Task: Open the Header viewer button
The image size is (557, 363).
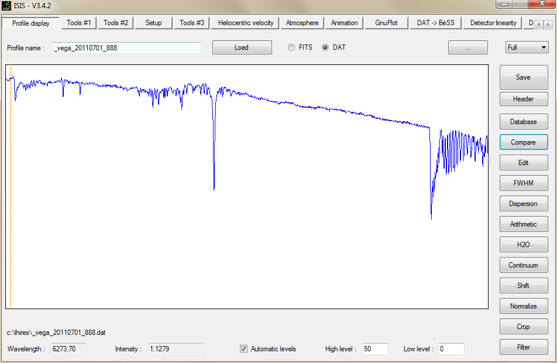Action: pyautogui.click(x=523, y=99)
